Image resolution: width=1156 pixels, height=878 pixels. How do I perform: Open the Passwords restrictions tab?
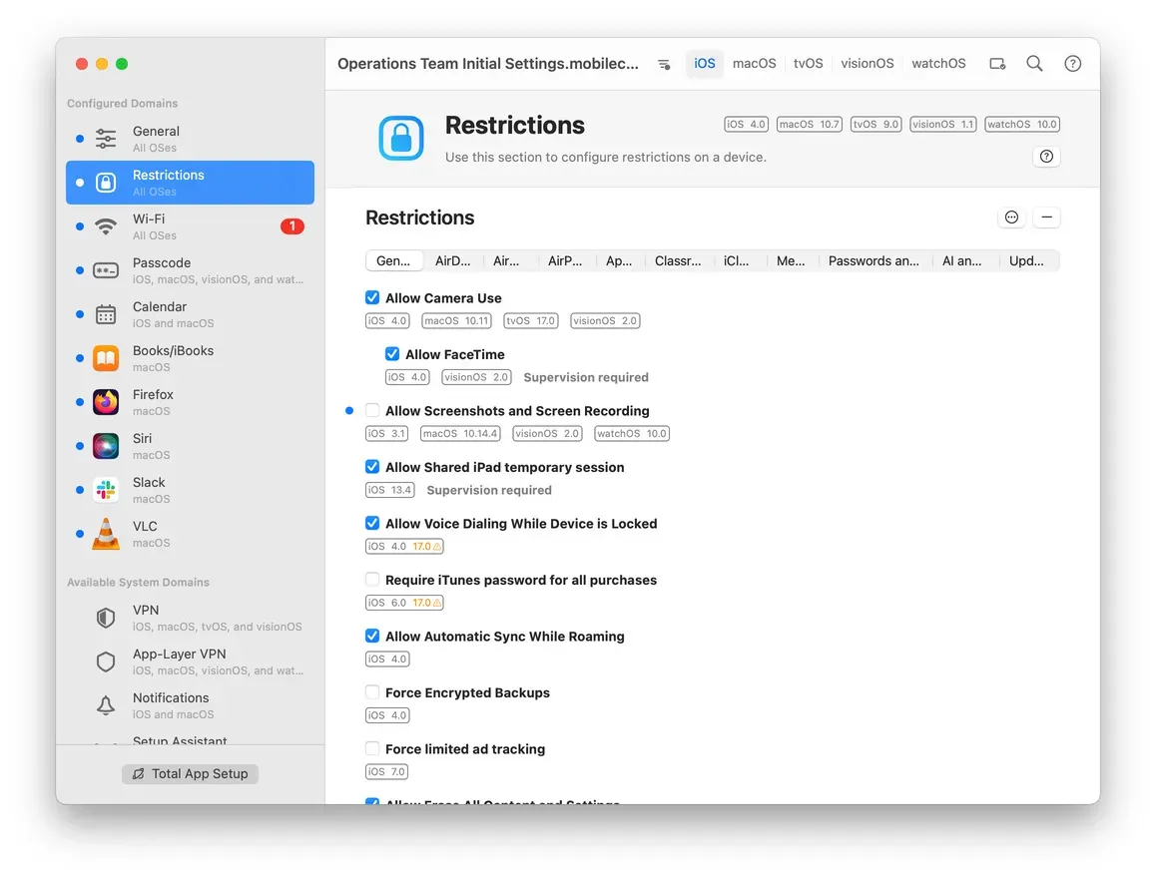(873, 260)
